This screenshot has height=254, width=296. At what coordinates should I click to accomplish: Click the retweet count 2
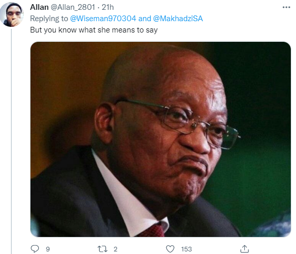click(115, 249)
